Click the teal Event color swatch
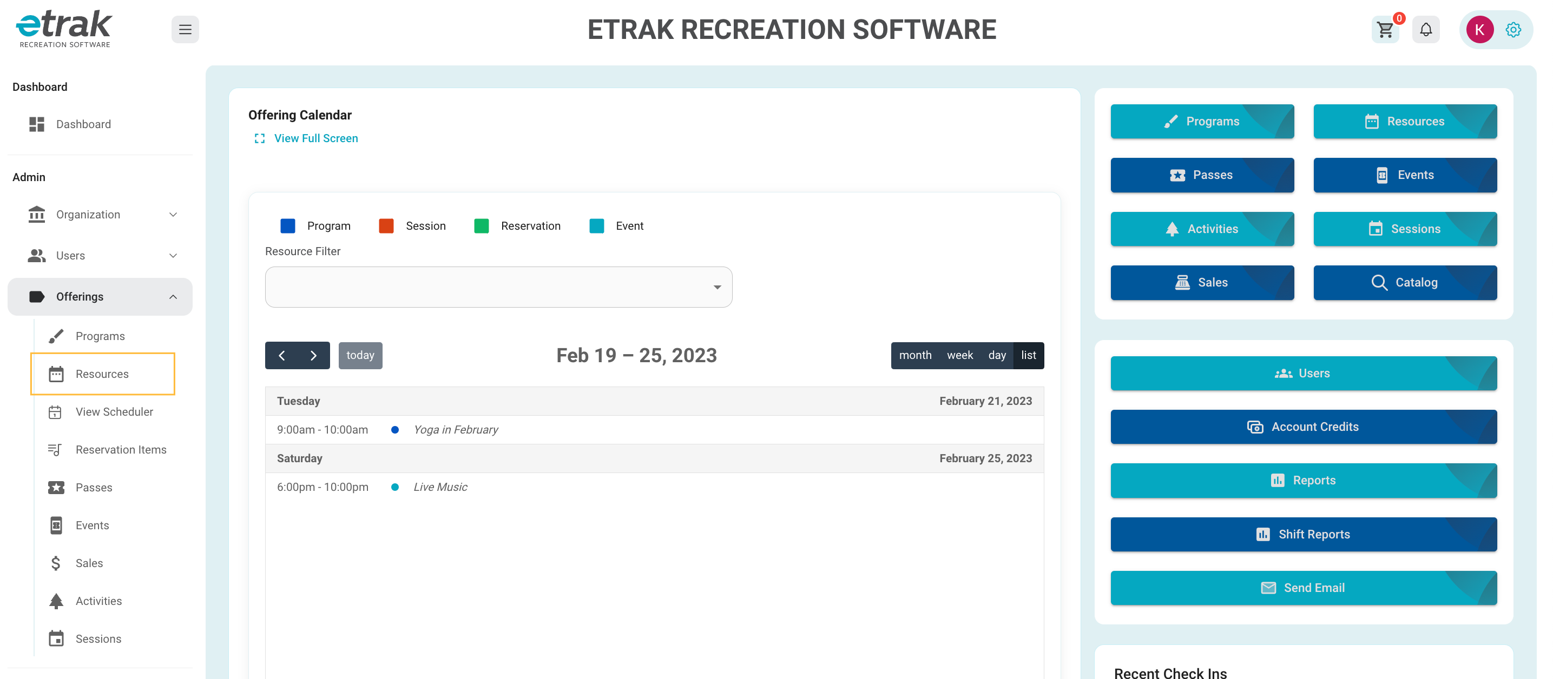The width and height of the screenshot is (1553, 679). click(x=597, y=226)
